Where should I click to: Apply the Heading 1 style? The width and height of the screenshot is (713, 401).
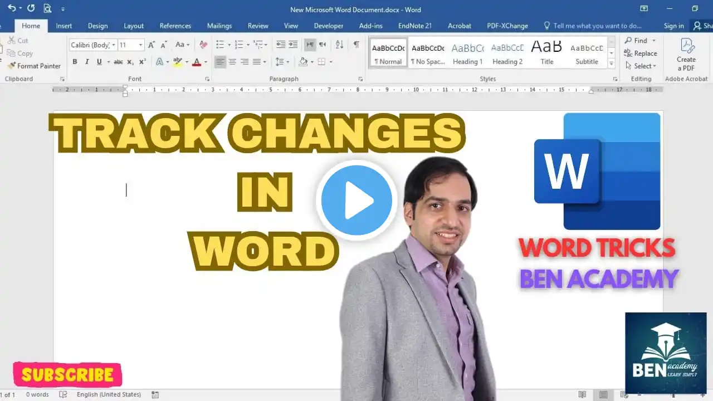[x=468, y=53]
